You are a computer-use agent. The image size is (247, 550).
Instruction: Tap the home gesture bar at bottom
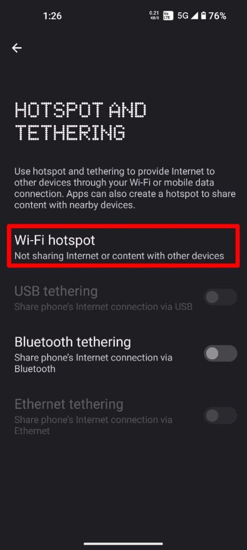[123, 544]
